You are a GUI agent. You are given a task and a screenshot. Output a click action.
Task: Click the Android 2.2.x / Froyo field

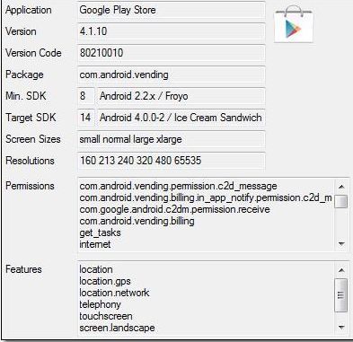(x=181, y=96)
